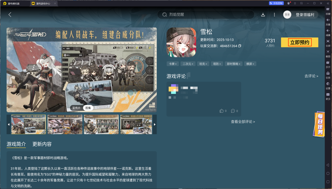Select the keymapping (按键) tool in sidebar

click(x=328, y=12)
